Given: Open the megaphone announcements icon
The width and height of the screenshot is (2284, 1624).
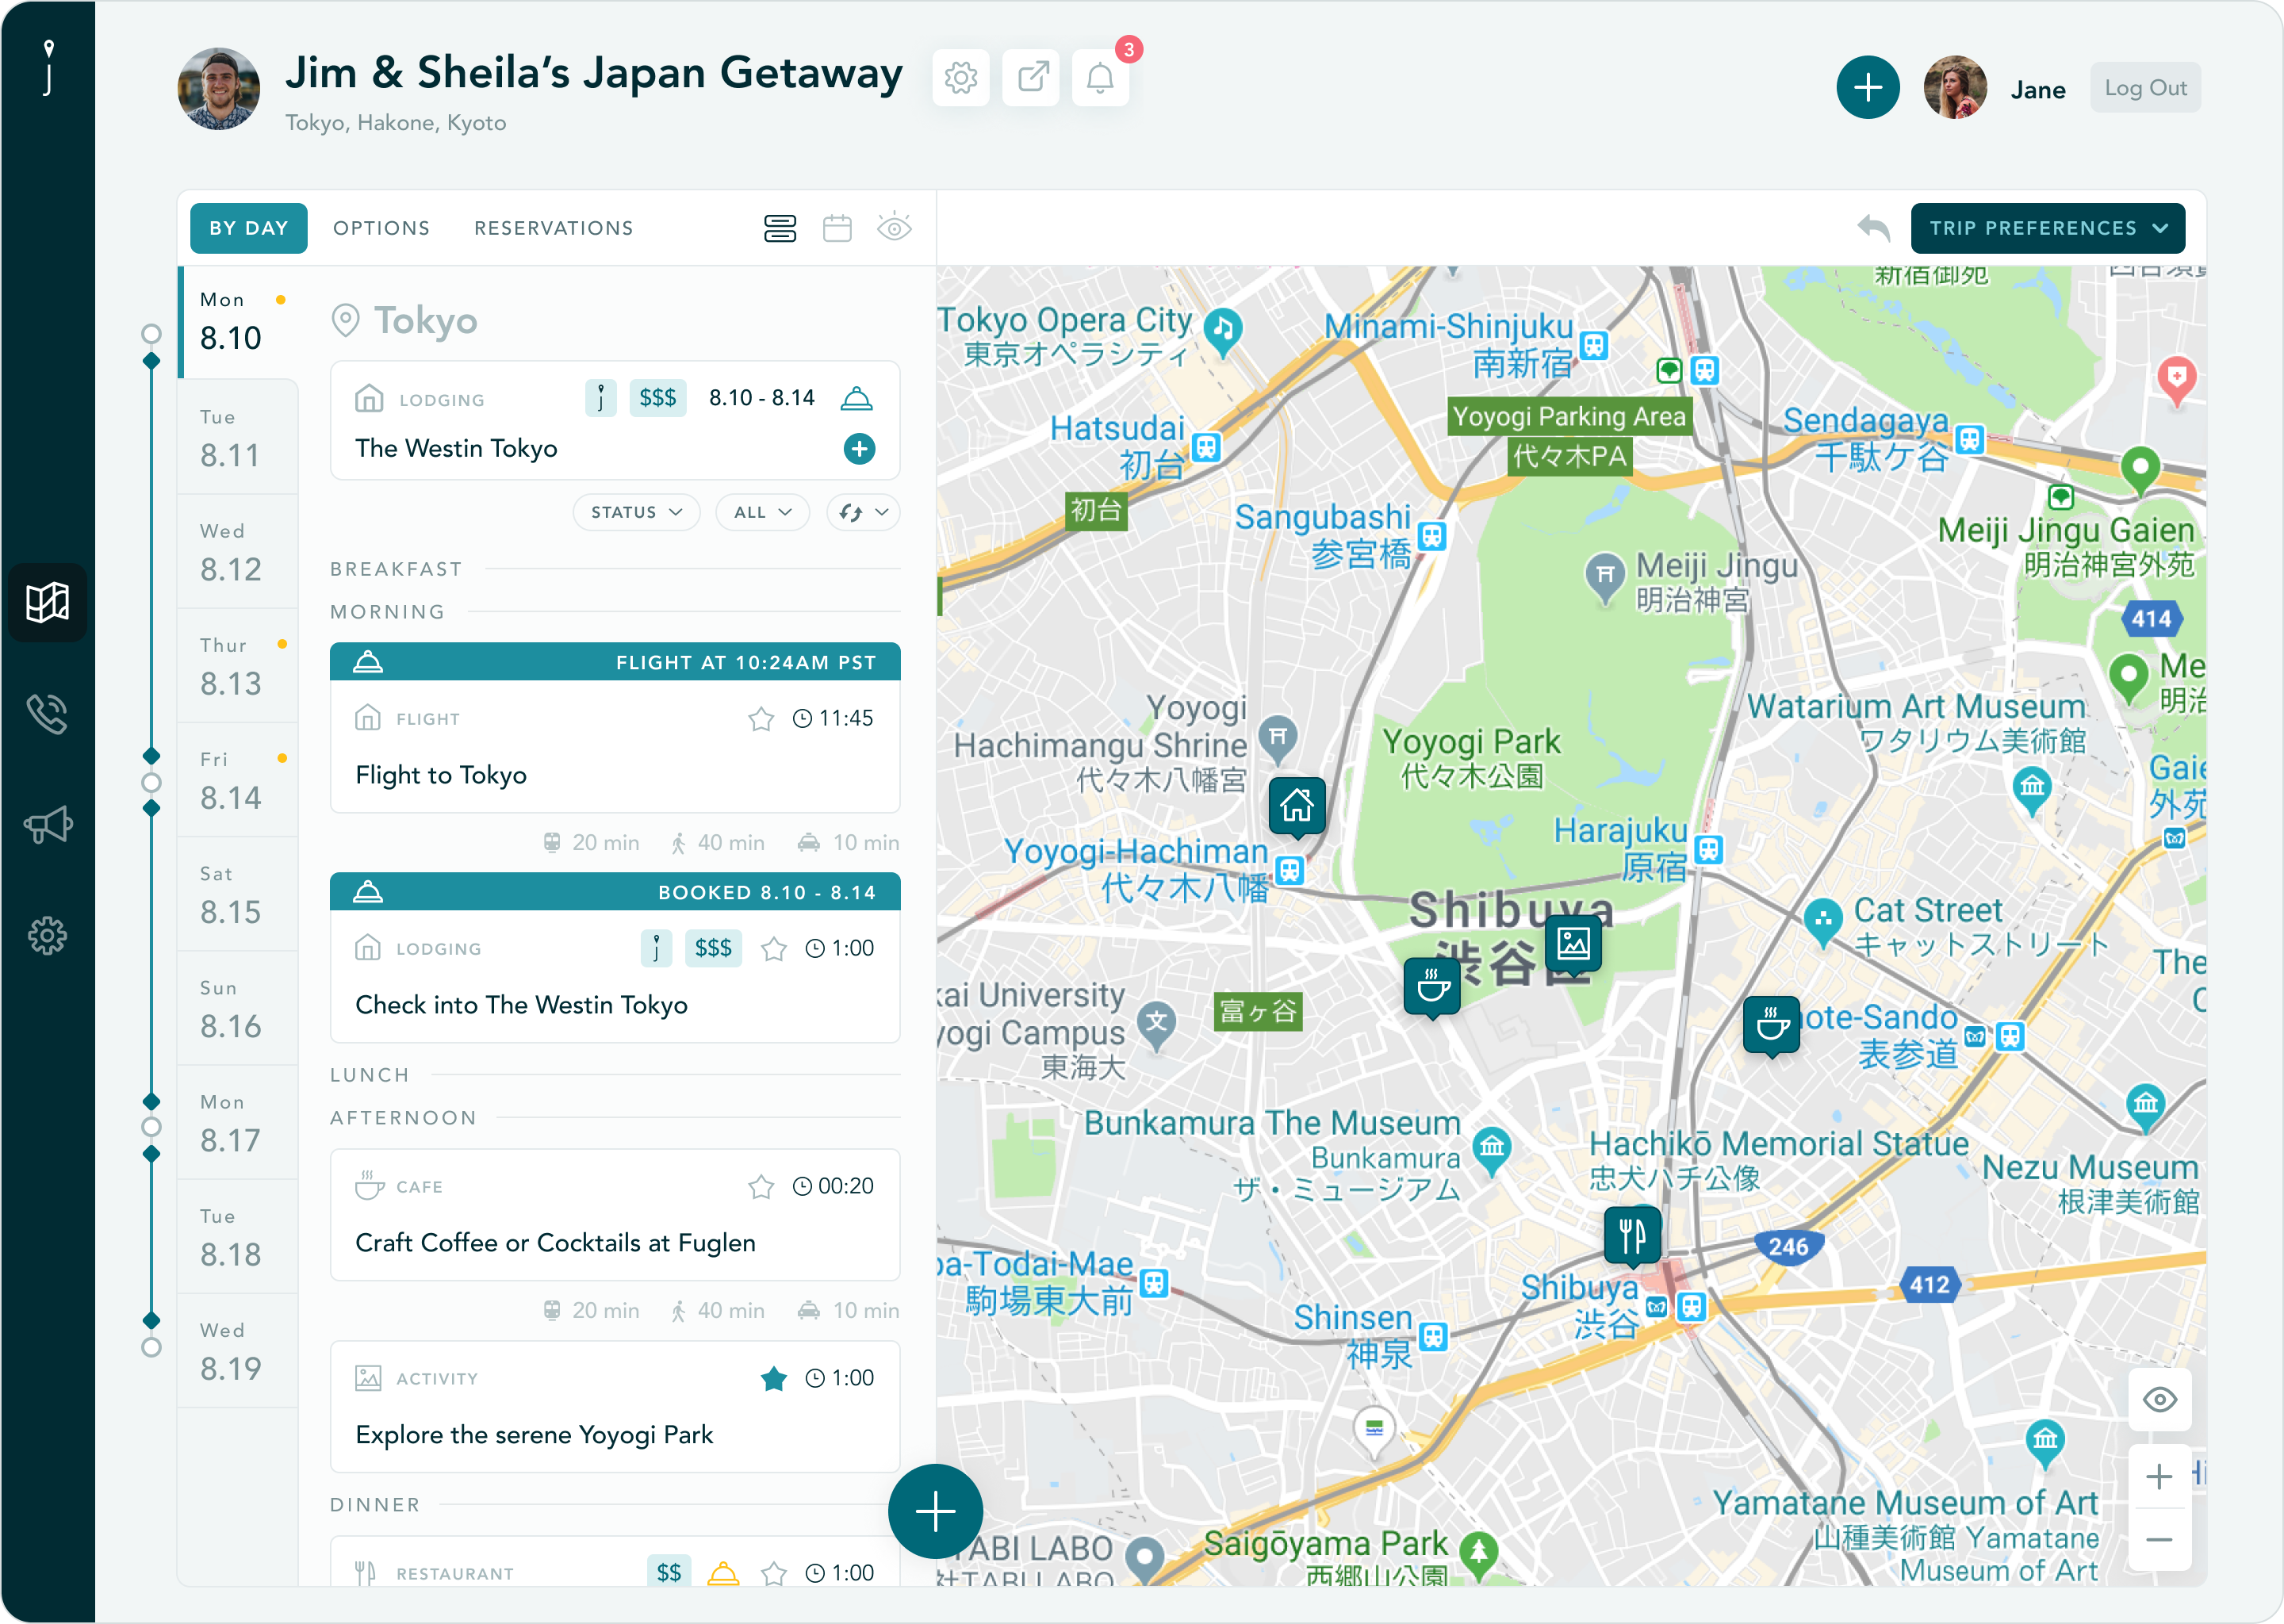Looking at the screenshot, I should [47, 825].
